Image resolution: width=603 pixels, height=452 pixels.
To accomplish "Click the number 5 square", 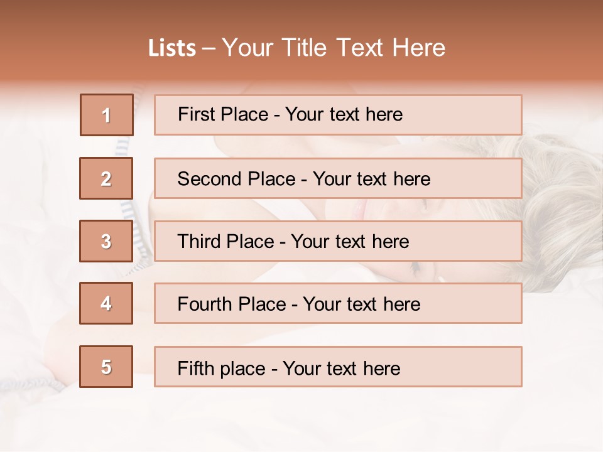I will tap(106, 367).
